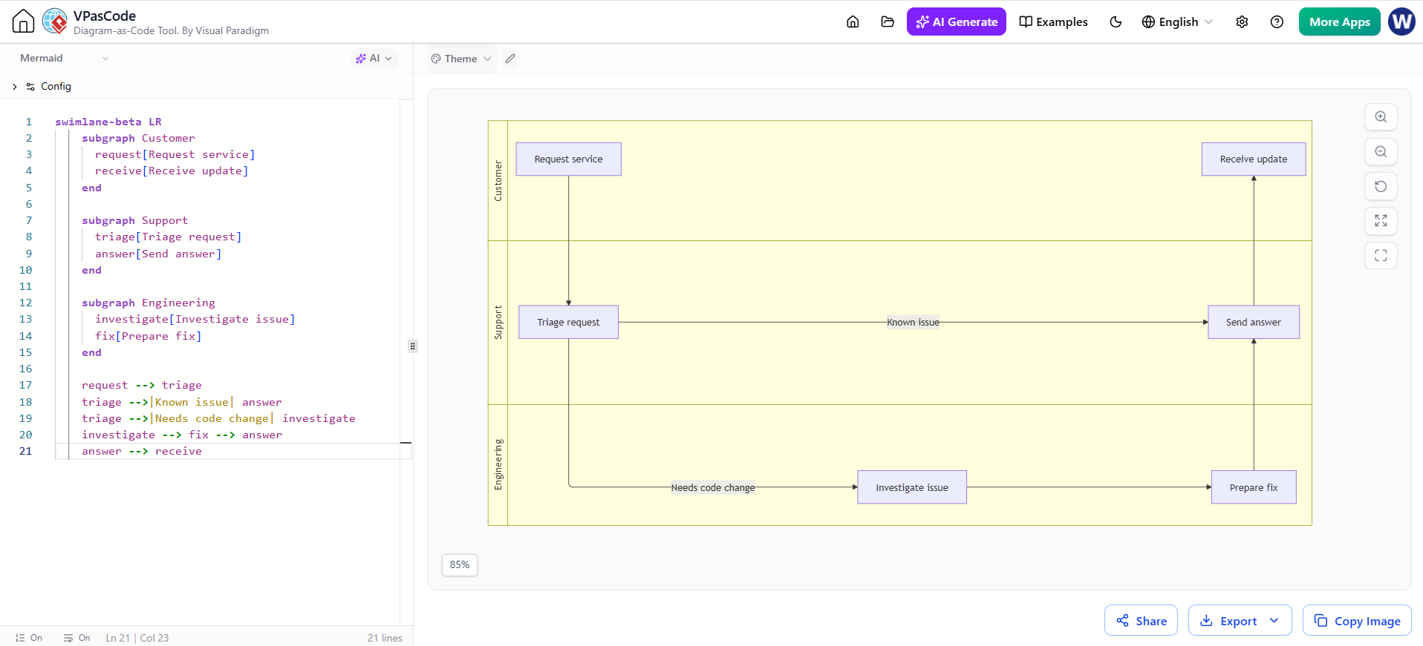Click the Customer swimlane label
This screenshot has height=646, width=1423.
498,181
